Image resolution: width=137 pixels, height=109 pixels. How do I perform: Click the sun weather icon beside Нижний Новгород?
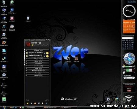coord(47,56)
